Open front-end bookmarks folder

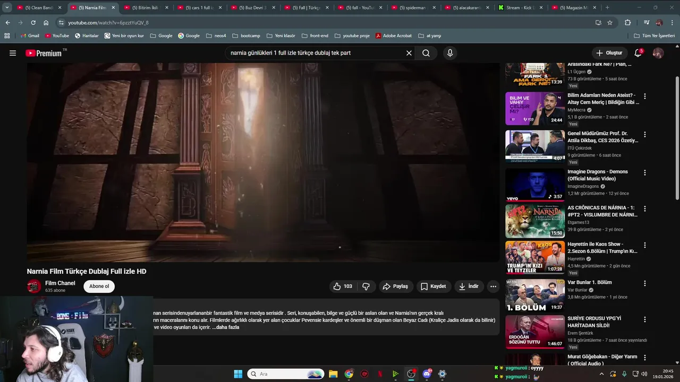[x=314, y=36]
